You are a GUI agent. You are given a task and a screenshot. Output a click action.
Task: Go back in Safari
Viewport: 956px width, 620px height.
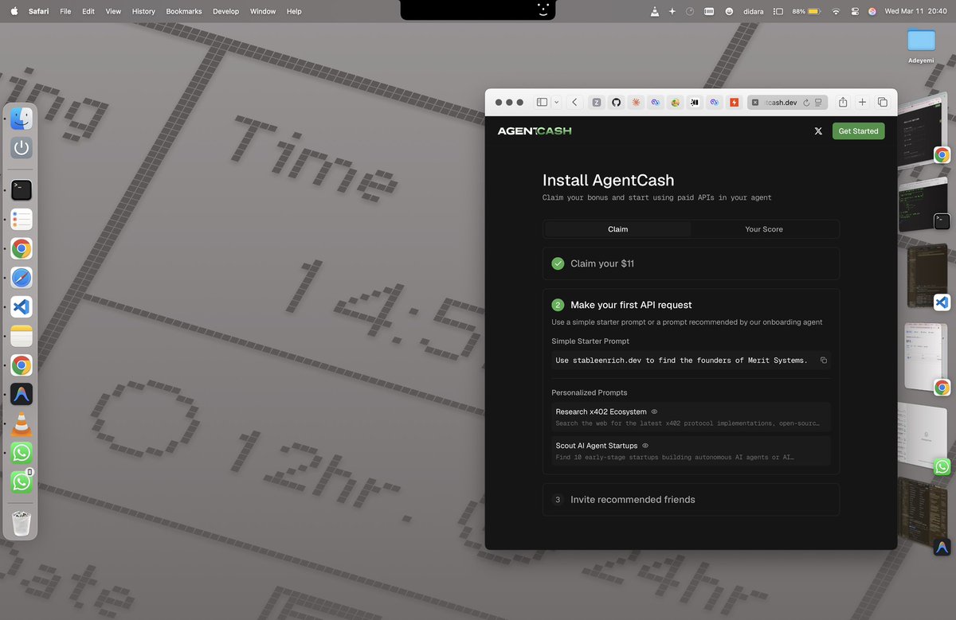[575, 102]
